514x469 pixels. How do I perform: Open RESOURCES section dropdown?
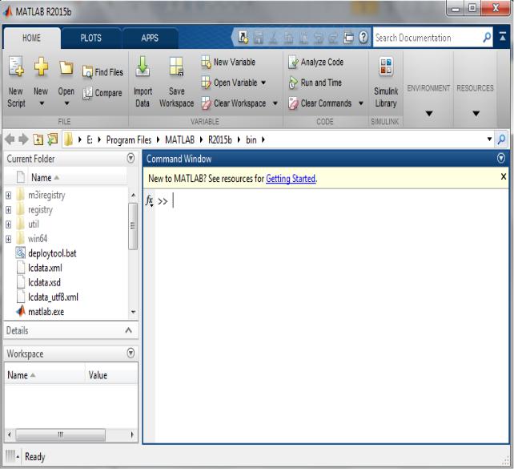tap(476, 114)
